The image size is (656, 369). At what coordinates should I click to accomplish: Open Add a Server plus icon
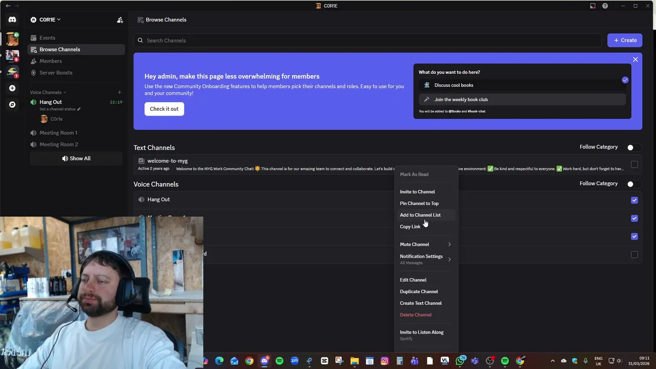point(12,88)
